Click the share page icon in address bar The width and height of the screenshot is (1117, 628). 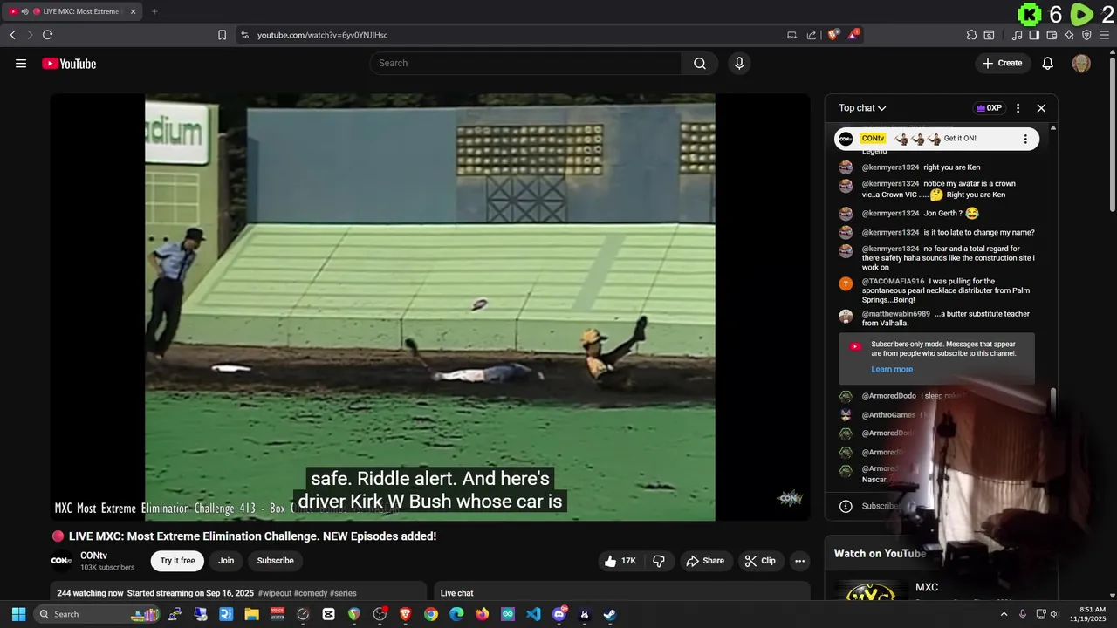[x=812, y=35]
